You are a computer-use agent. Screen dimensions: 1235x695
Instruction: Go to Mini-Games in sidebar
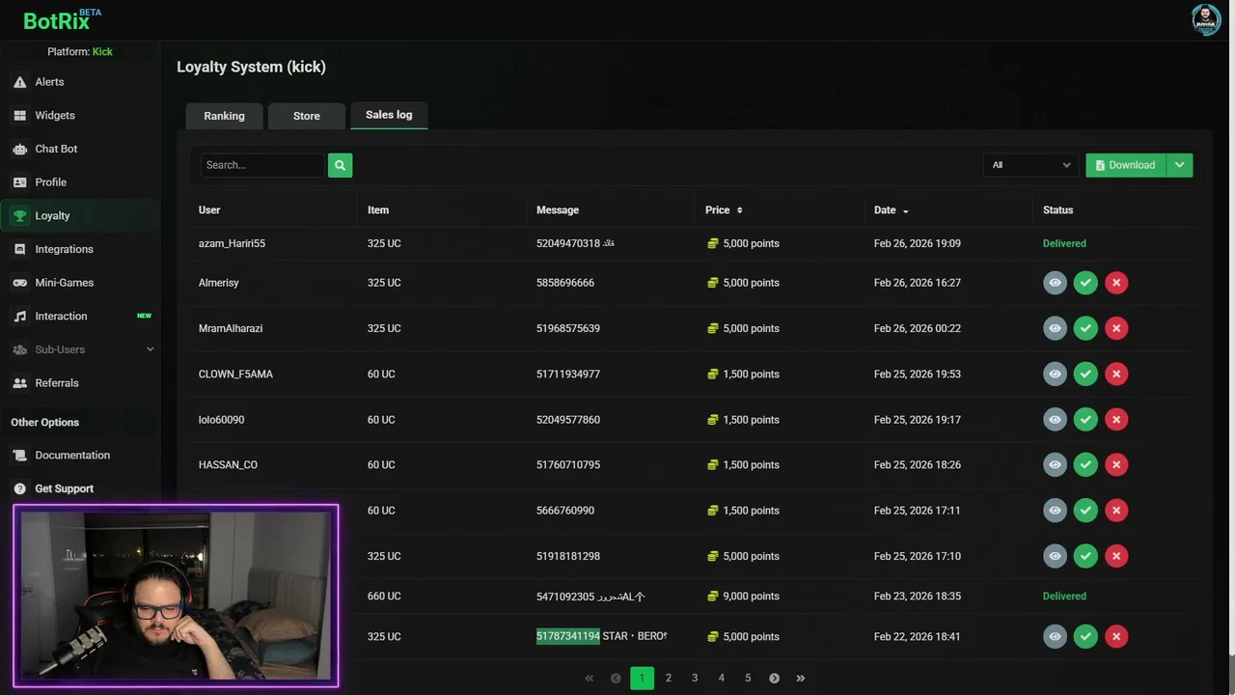click(64, 283)
